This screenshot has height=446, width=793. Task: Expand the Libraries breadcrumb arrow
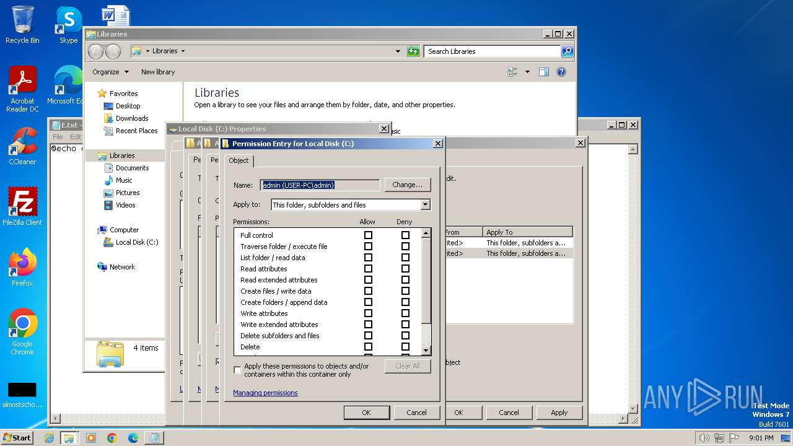click(x=183, y=51)
